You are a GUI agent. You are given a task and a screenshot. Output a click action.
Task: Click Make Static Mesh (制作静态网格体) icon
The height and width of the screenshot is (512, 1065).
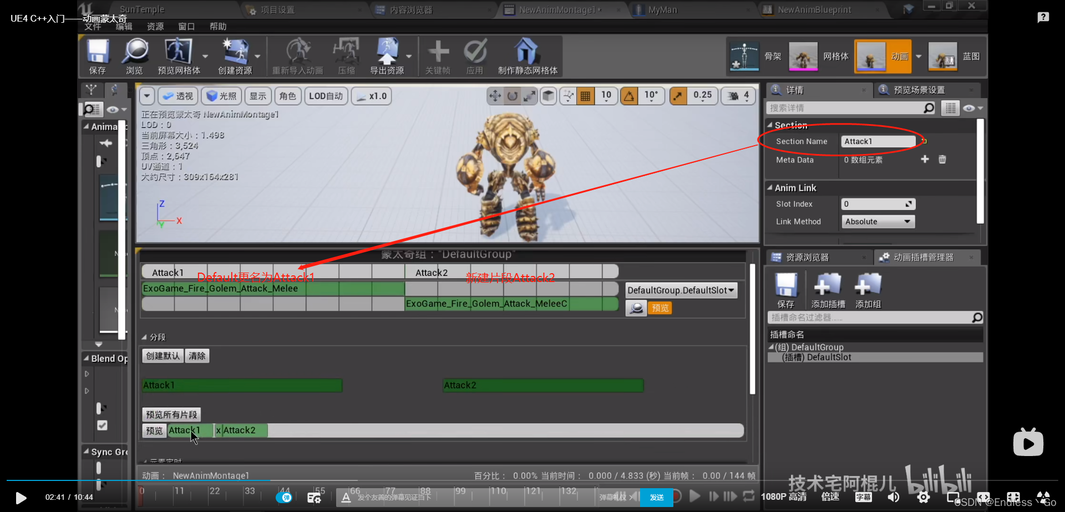528,56
